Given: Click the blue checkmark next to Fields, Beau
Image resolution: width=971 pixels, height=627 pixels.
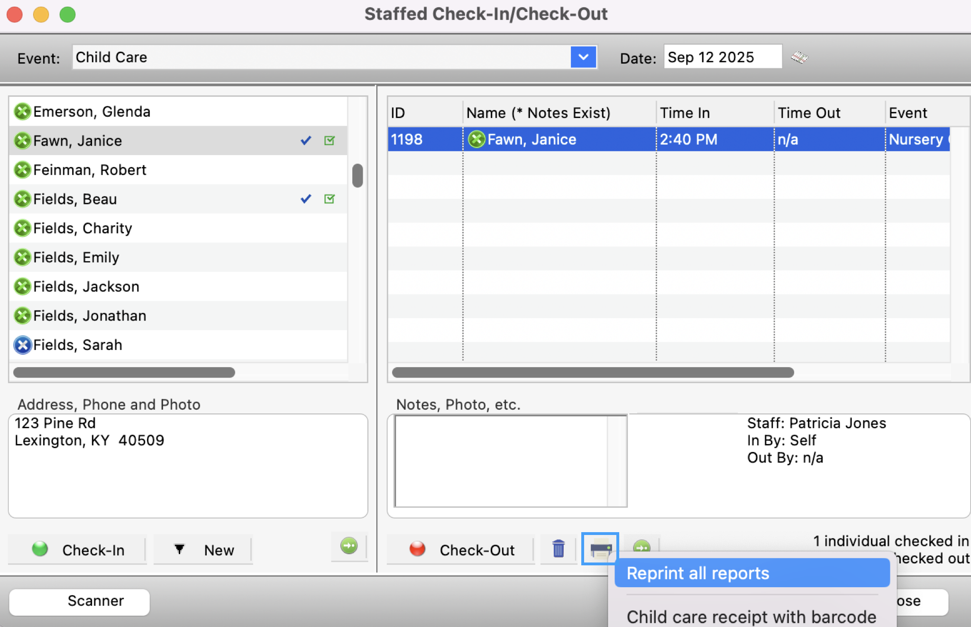Looking at the screenshot, I should (x=305, y=199).
